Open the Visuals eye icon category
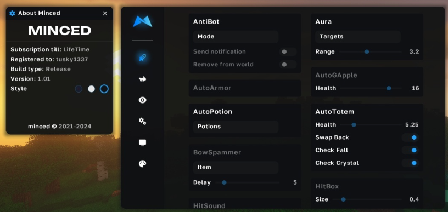 [x=142, y=100]
